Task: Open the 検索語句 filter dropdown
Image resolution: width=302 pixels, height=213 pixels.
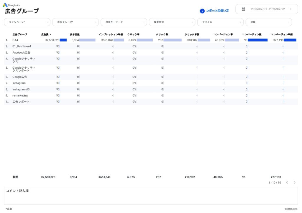Action: [x=172, y=22]
